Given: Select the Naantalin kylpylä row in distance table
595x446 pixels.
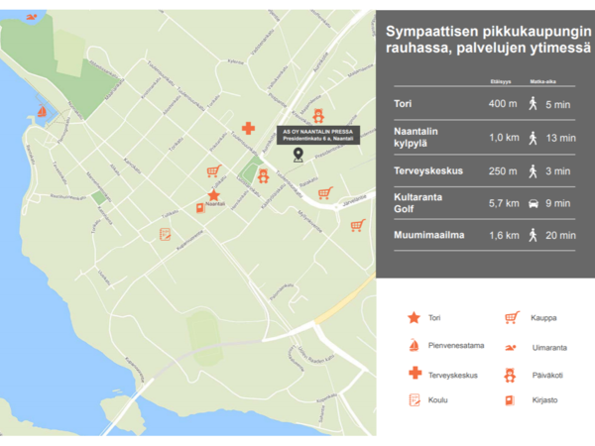Looking at the screenshot, I should [486, 137].
